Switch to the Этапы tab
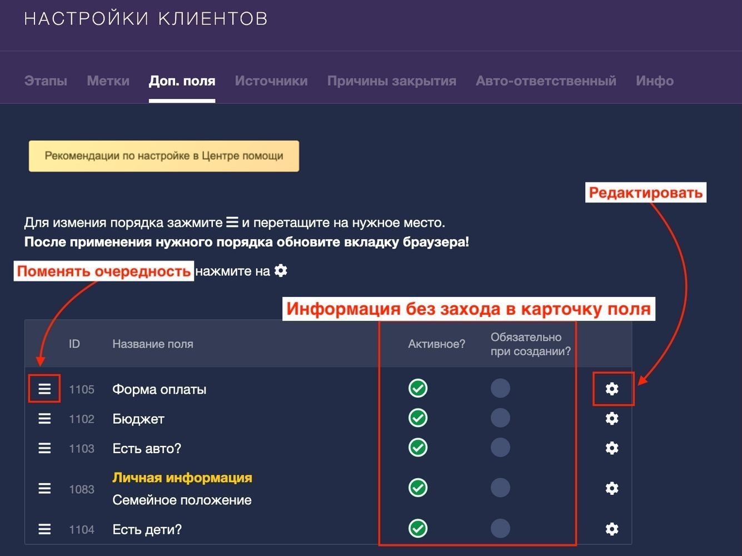The height and width of the screenshot is (556, 742). (x=46, y=81)
